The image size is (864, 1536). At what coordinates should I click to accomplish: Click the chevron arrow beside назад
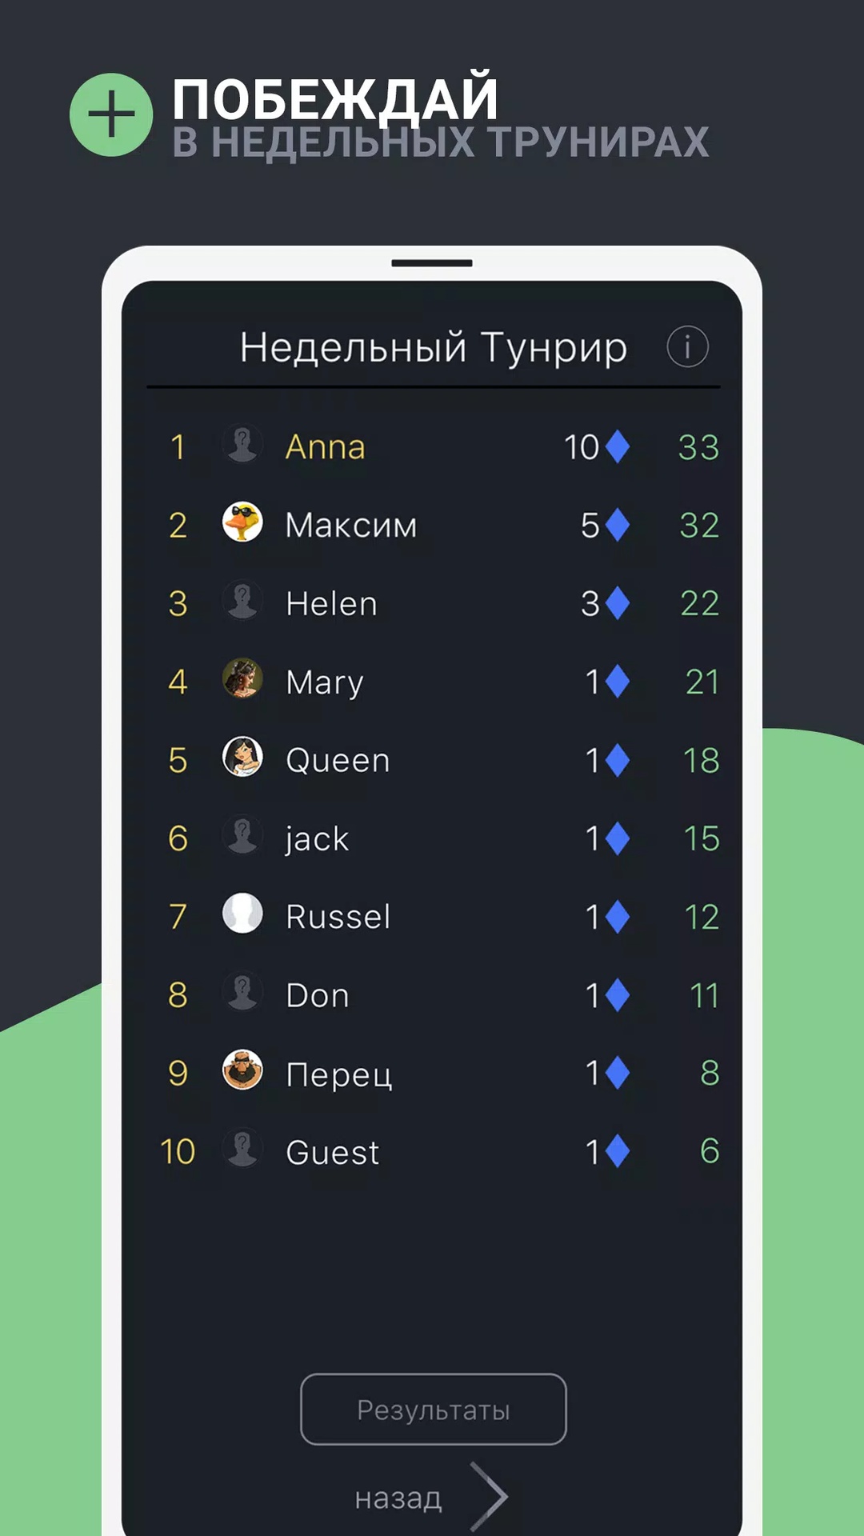coord(489,1496)
